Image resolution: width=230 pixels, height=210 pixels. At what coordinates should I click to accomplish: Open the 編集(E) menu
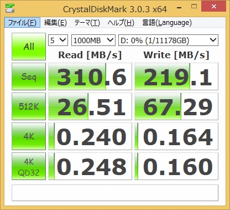tap(55, 23)
